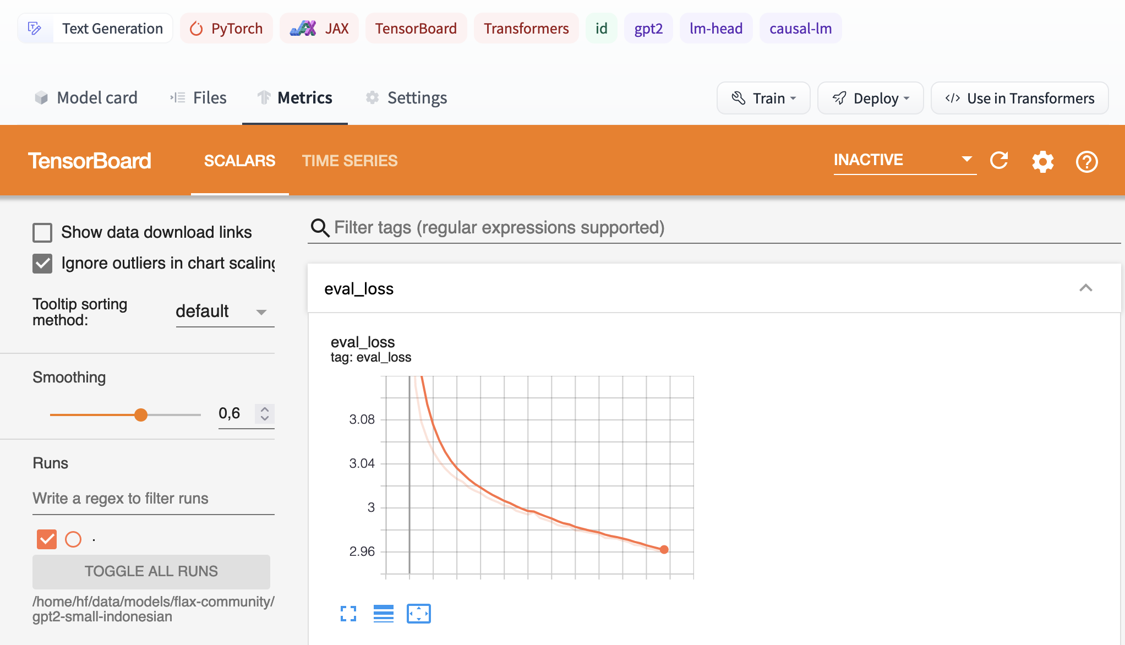The height and width of the screenshot is (645, 1125).
Task: Uncheck Ignore outliers in chart scaling
Action: click(42, 263)
